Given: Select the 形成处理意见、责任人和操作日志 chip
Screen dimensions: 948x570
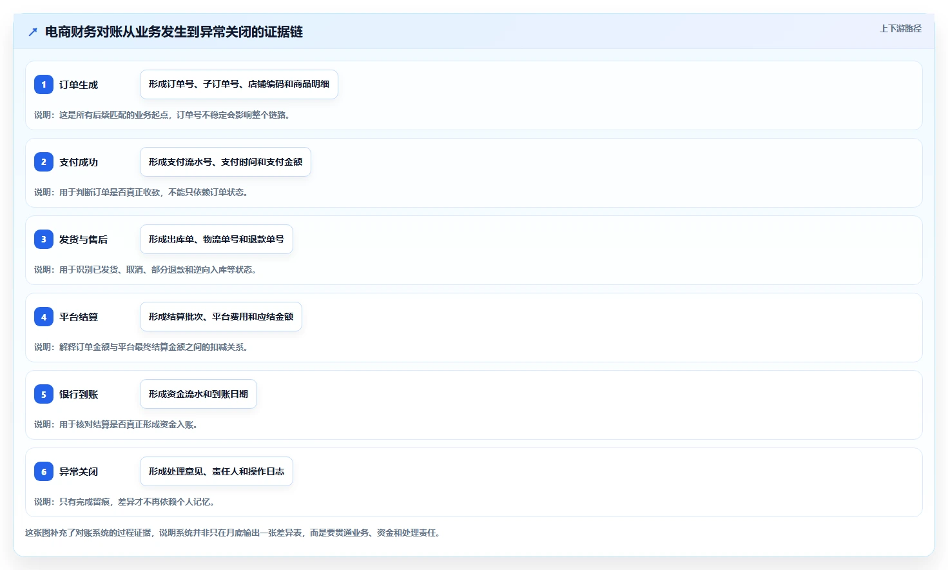Looking at the screenshot, I should tap(217, 471).
